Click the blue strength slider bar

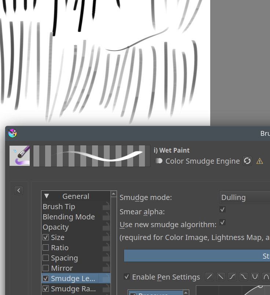point(197,255)
